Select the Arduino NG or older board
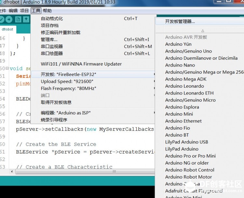 [200, 163]
